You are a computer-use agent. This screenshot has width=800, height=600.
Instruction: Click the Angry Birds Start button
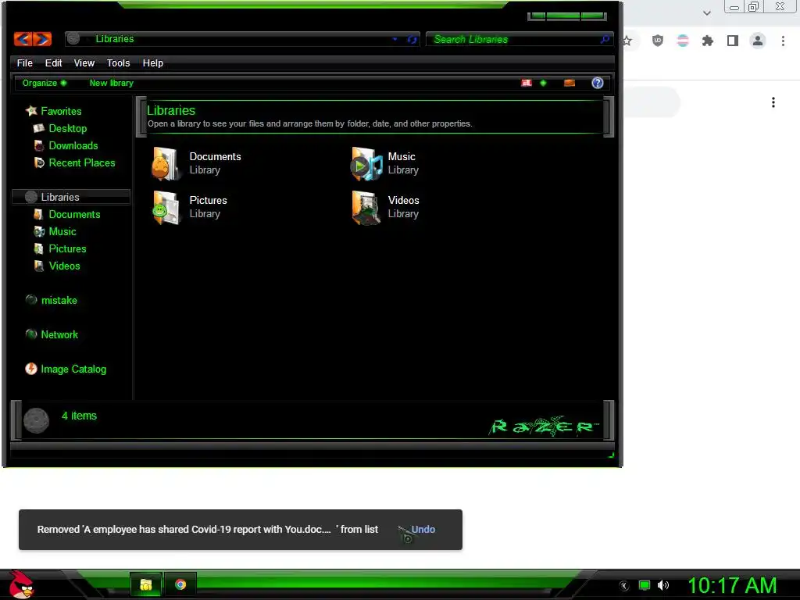[21, 584]
